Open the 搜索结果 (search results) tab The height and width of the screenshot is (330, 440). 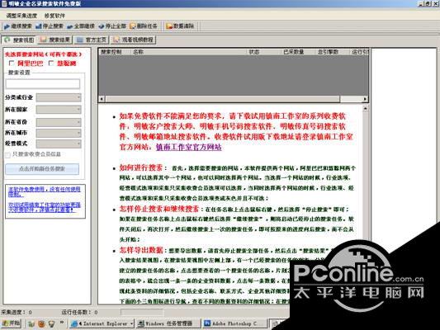[x=55, y=40]
